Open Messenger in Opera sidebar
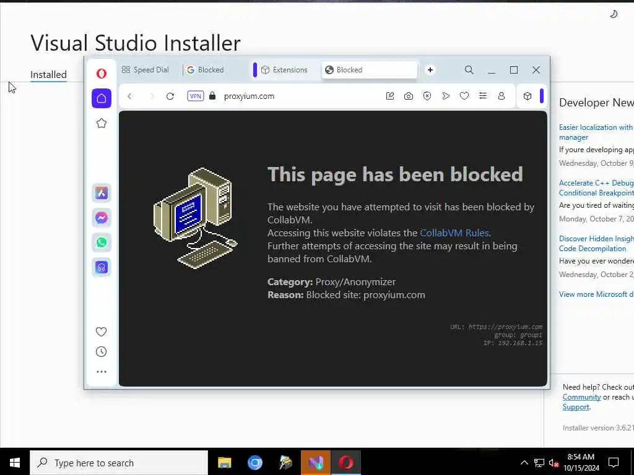Screen dimensions: 634x475 pos(102,218)
